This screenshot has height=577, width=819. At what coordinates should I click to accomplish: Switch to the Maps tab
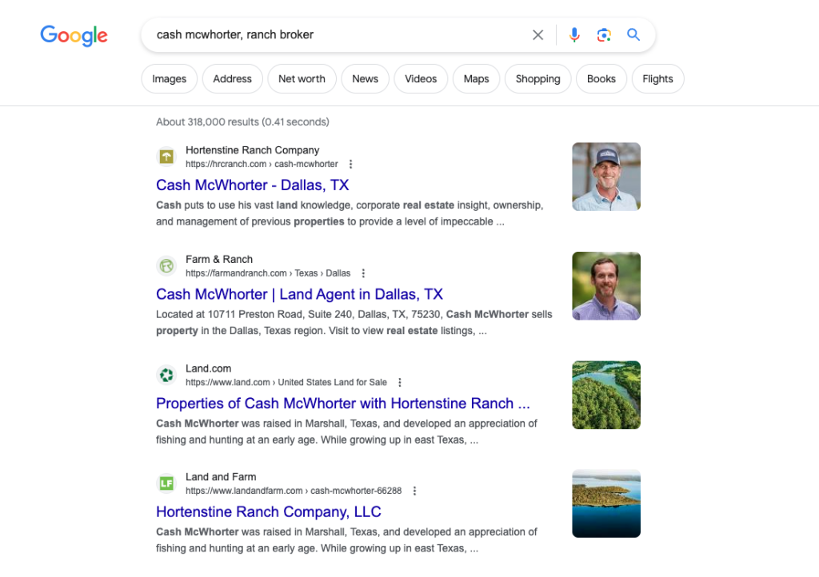point(476,78)
